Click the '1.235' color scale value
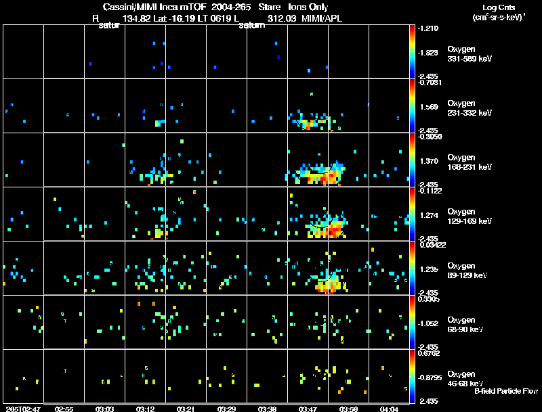 point(429,269)
